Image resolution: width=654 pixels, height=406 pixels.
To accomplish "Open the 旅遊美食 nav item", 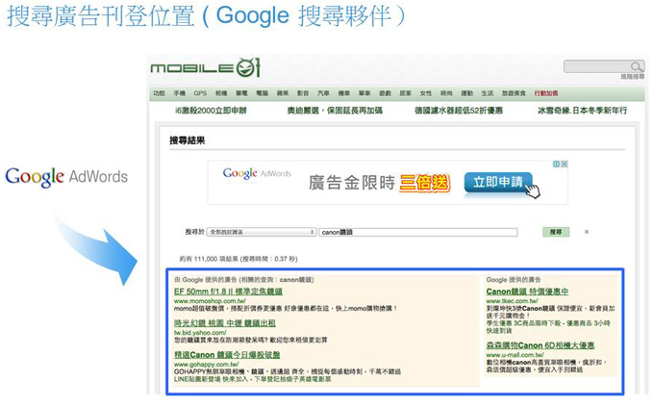I will [x=514, y=93].
